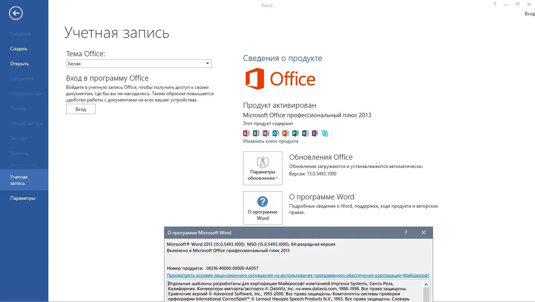
Task: Click the 'Этот продукт содержит' text
Action: (x=268, y=123)
